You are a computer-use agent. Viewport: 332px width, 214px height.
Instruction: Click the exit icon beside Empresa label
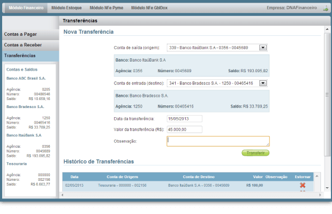click(x=326, y=9)
